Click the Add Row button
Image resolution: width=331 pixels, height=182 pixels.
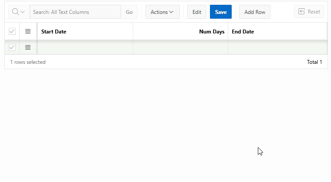point(255,12)
